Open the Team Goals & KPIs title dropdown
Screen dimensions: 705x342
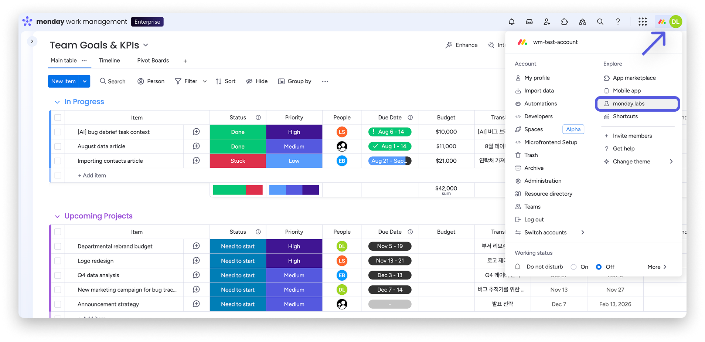pos(146,45)
